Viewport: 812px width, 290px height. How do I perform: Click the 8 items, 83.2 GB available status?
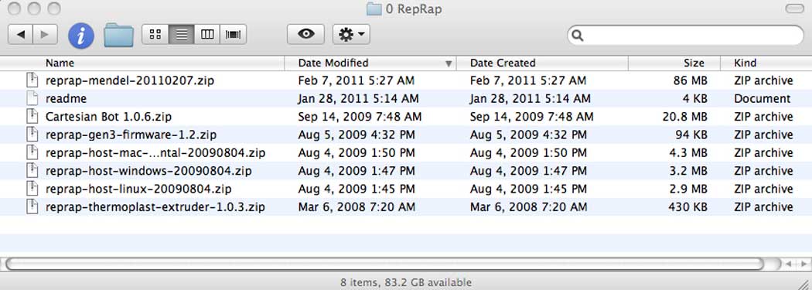click(406, 283)
